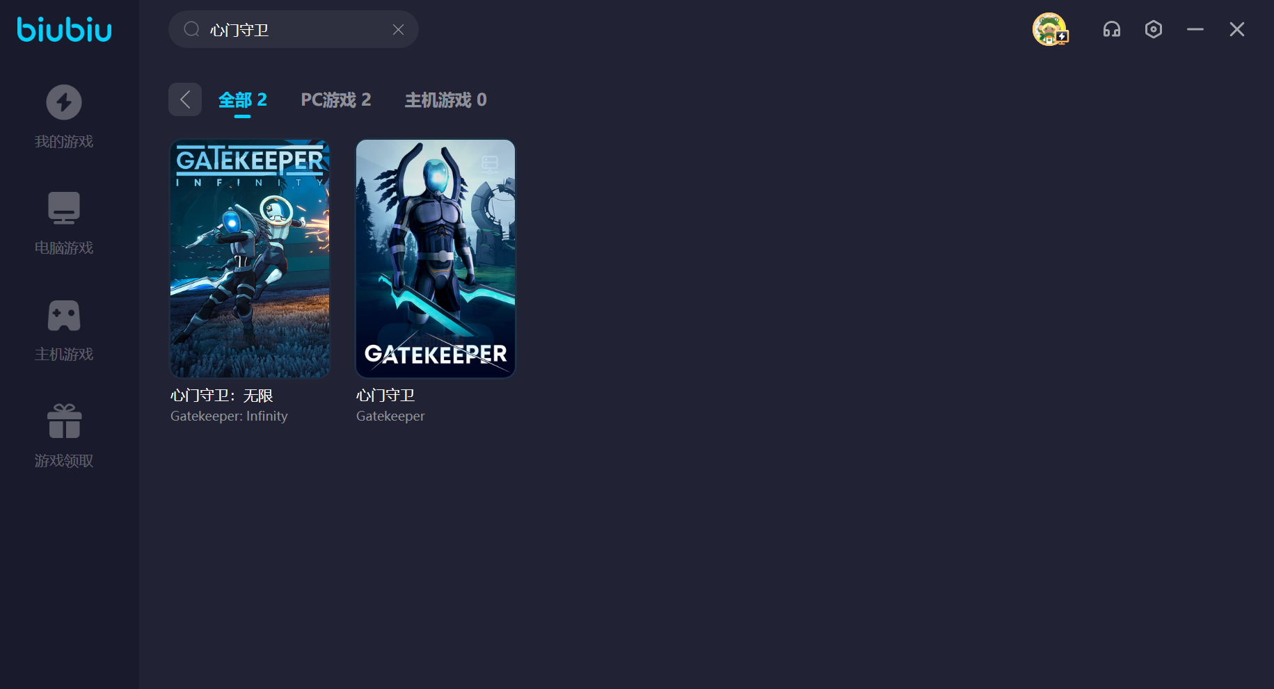The image size is (1274, 689).
Task: Open the Gatekeeper: Infinity cover thumbnail
Action: pos(250,259)
